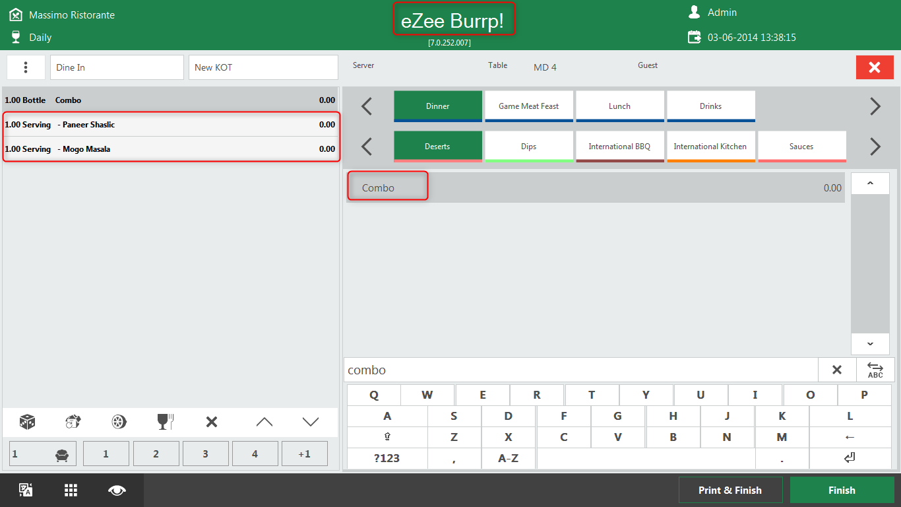
Task: Select the Mogo Masala order row
Action: (x=170, y=149)
